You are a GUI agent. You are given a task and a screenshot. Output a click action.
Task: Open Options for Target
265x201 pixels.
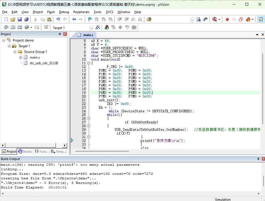98,27
